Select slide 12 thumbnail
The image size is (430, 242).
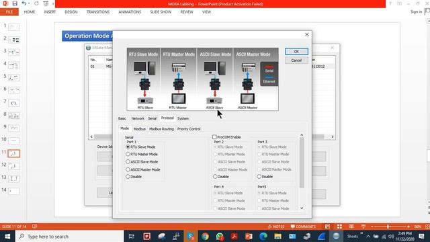(x=13, y=166)
